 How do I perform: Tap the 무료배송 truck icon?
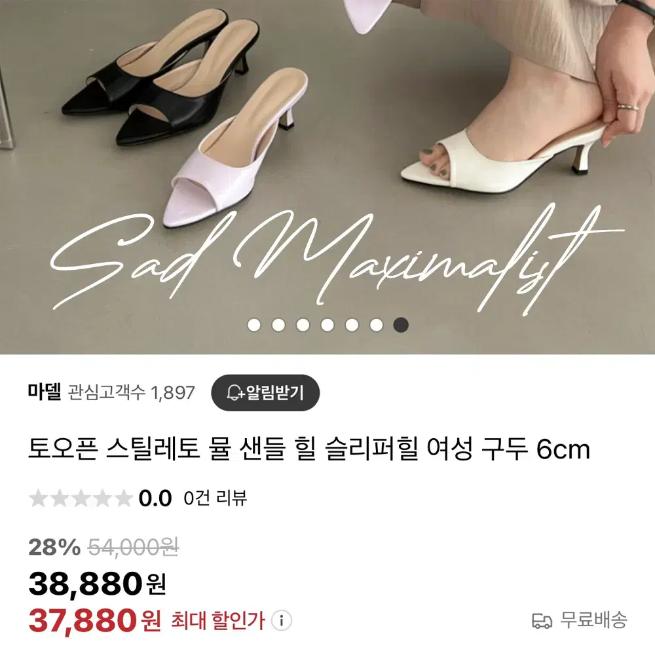click(542, 621)
